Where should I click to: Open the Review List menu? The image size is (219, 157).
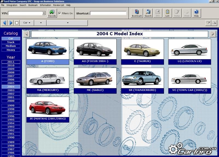(x=59, y=5)
